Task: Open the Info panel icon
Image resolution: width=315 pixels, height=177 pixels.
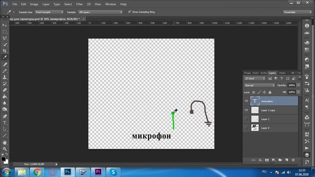Action: (307, 26)
